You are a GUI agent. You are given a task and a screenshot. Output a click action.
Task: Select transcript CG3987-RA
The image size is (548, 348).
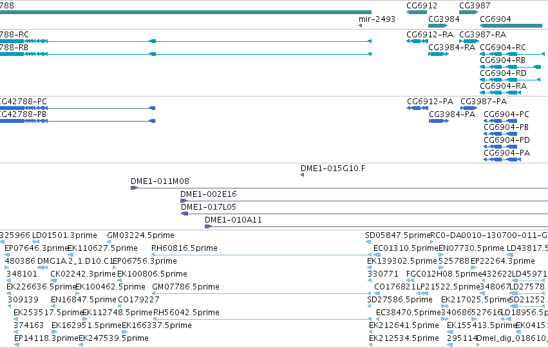pos(482,35)
